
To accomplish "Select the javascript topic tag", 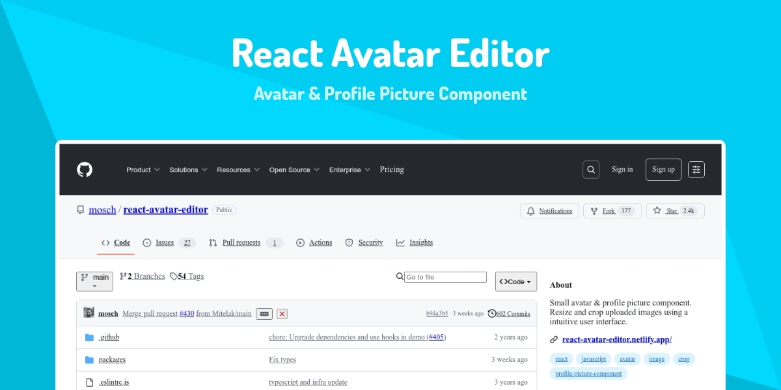I will point(594,358).
